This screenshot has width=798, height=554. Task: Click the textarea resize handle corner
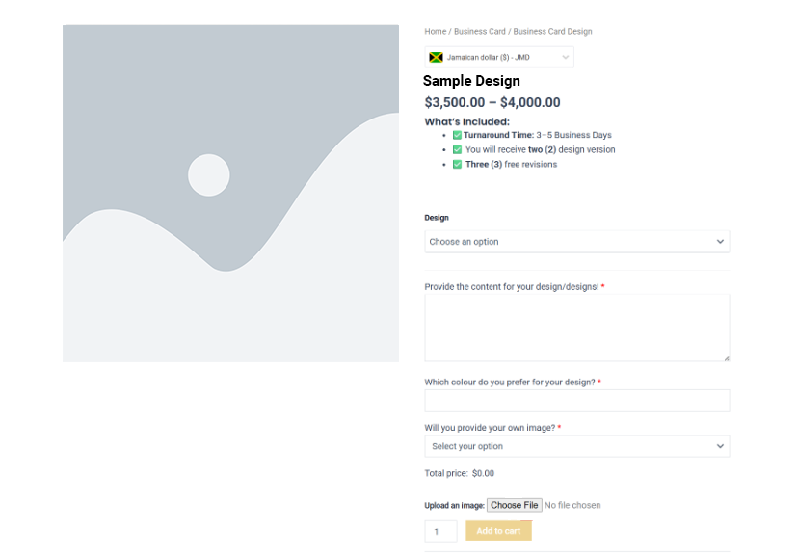point(726,358)
